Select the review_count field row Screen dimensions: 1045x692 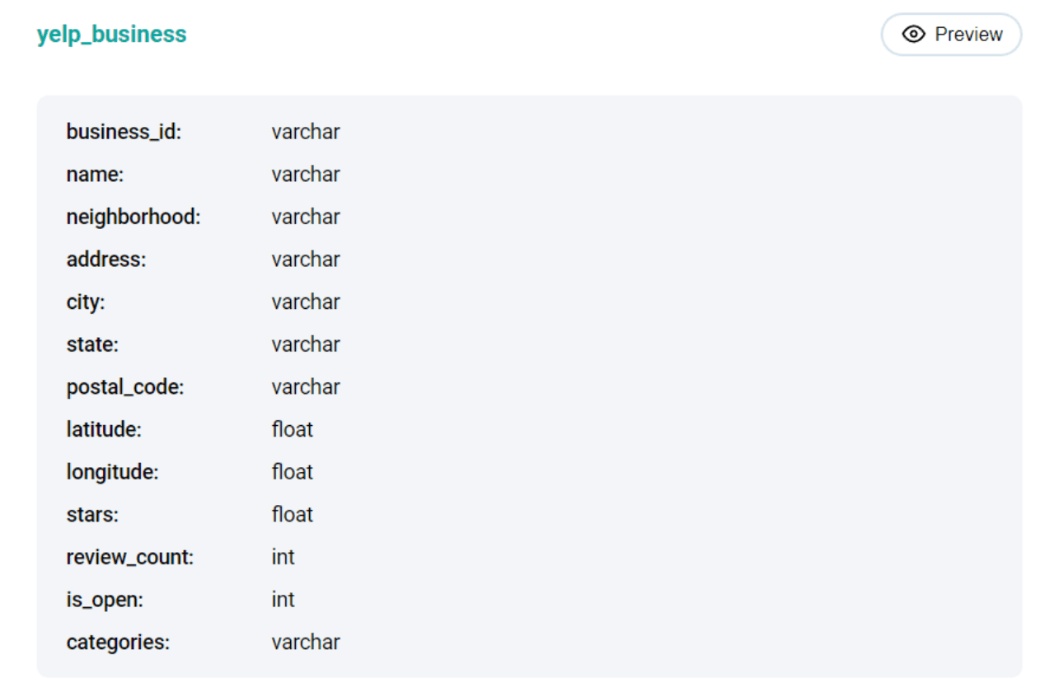129,557
